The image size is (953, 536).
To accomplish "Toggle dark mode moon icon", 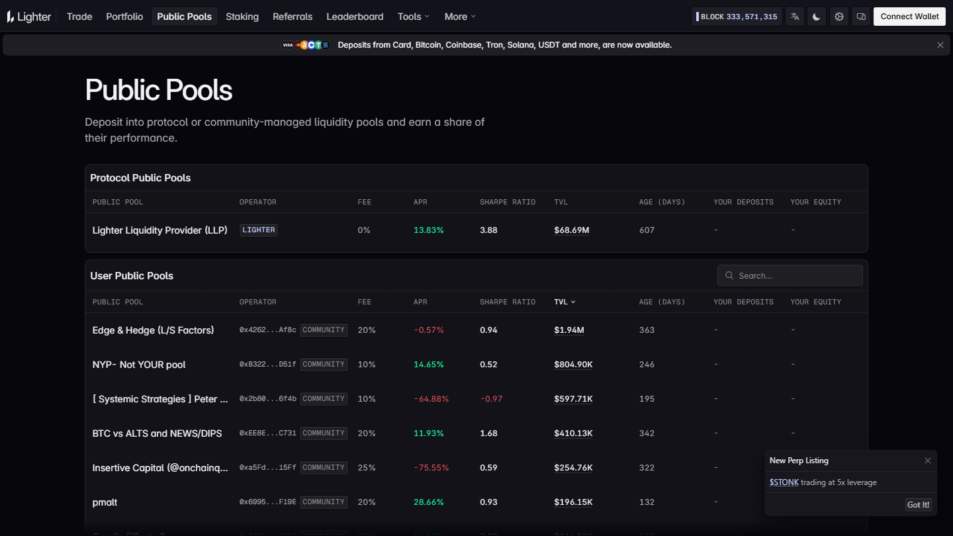I will (817, 17).
